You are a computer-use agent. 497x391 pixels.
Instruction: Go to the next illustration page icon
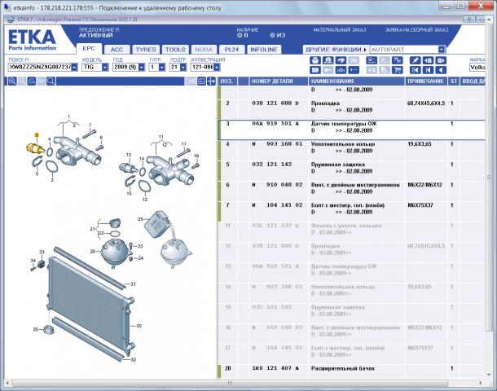[441, 60]
